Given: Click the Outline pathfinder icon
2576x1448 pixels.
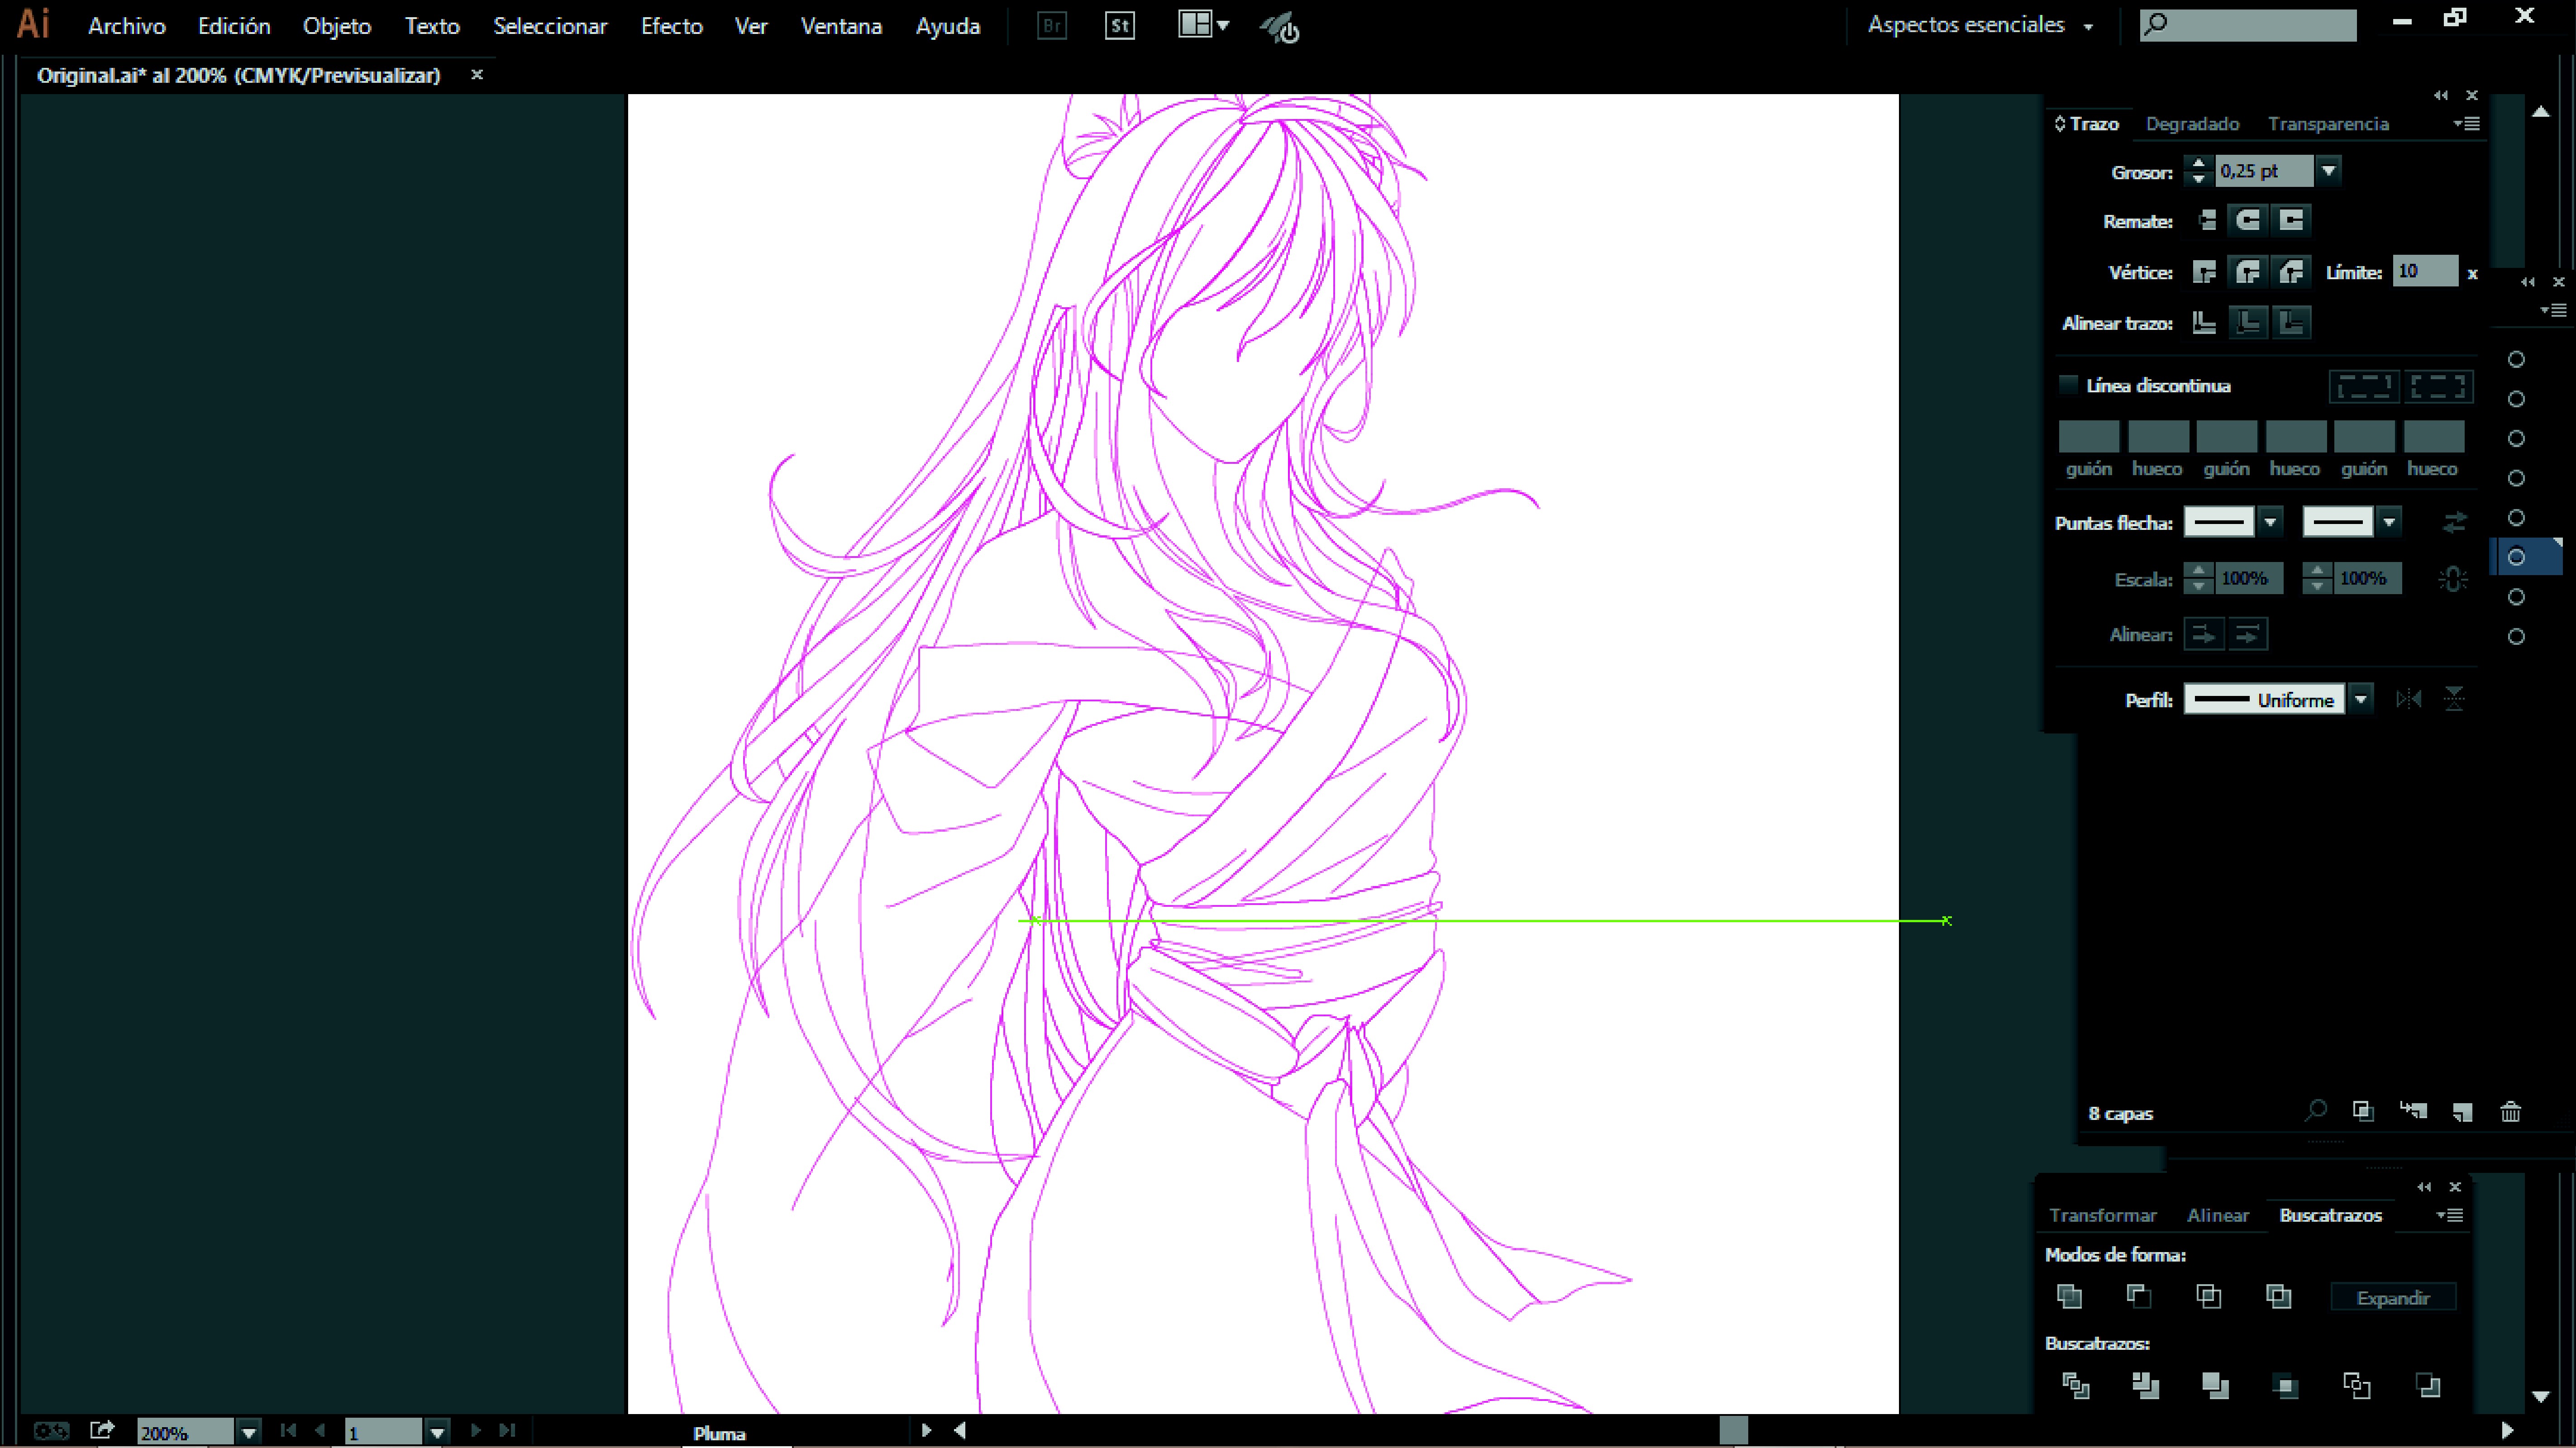Looking at the screenshot, I should coord(2356,1385).
